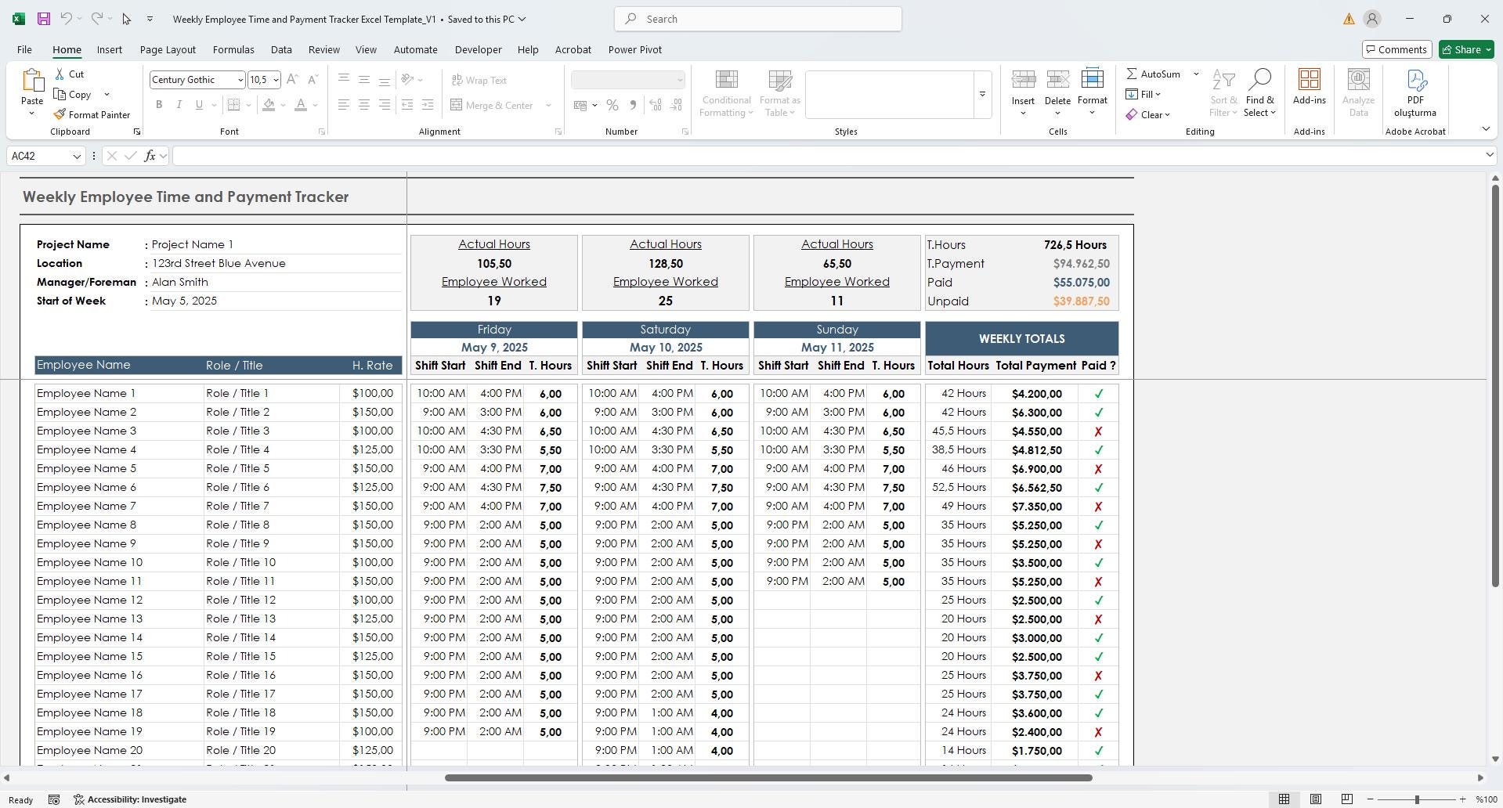Open the number format dropdown

tap(679, 80)
